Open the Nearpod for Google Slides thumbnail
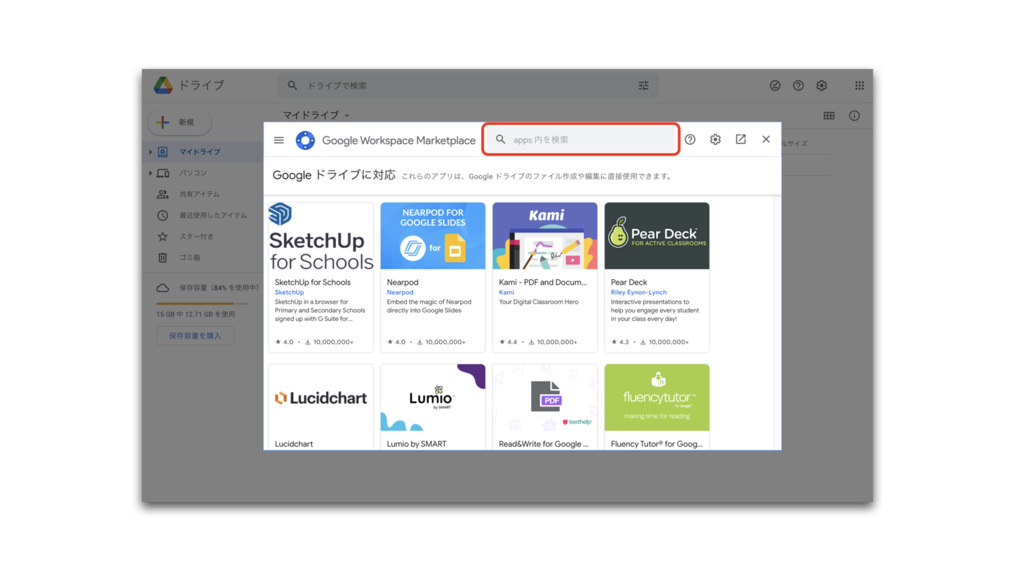 pyautogui.click(x=433, y=236)
